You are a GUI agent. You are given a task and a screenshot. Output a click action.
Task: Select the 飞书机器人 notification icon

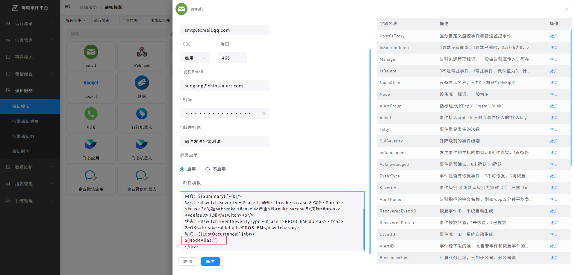pyautogui.click(x=142, y=149)
